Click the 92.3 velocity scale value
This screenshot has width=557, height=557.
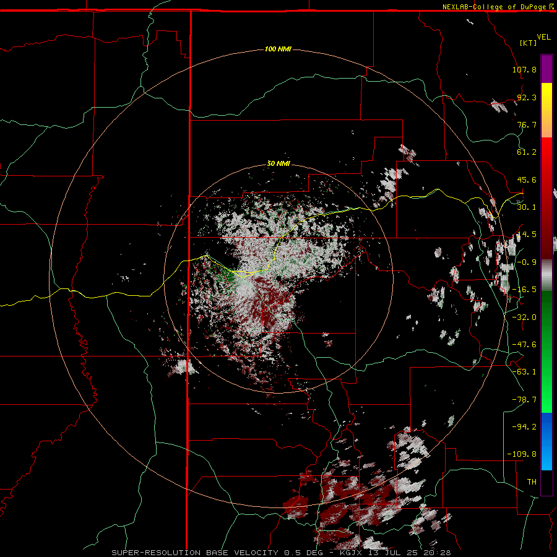click(x=527, y=97)
